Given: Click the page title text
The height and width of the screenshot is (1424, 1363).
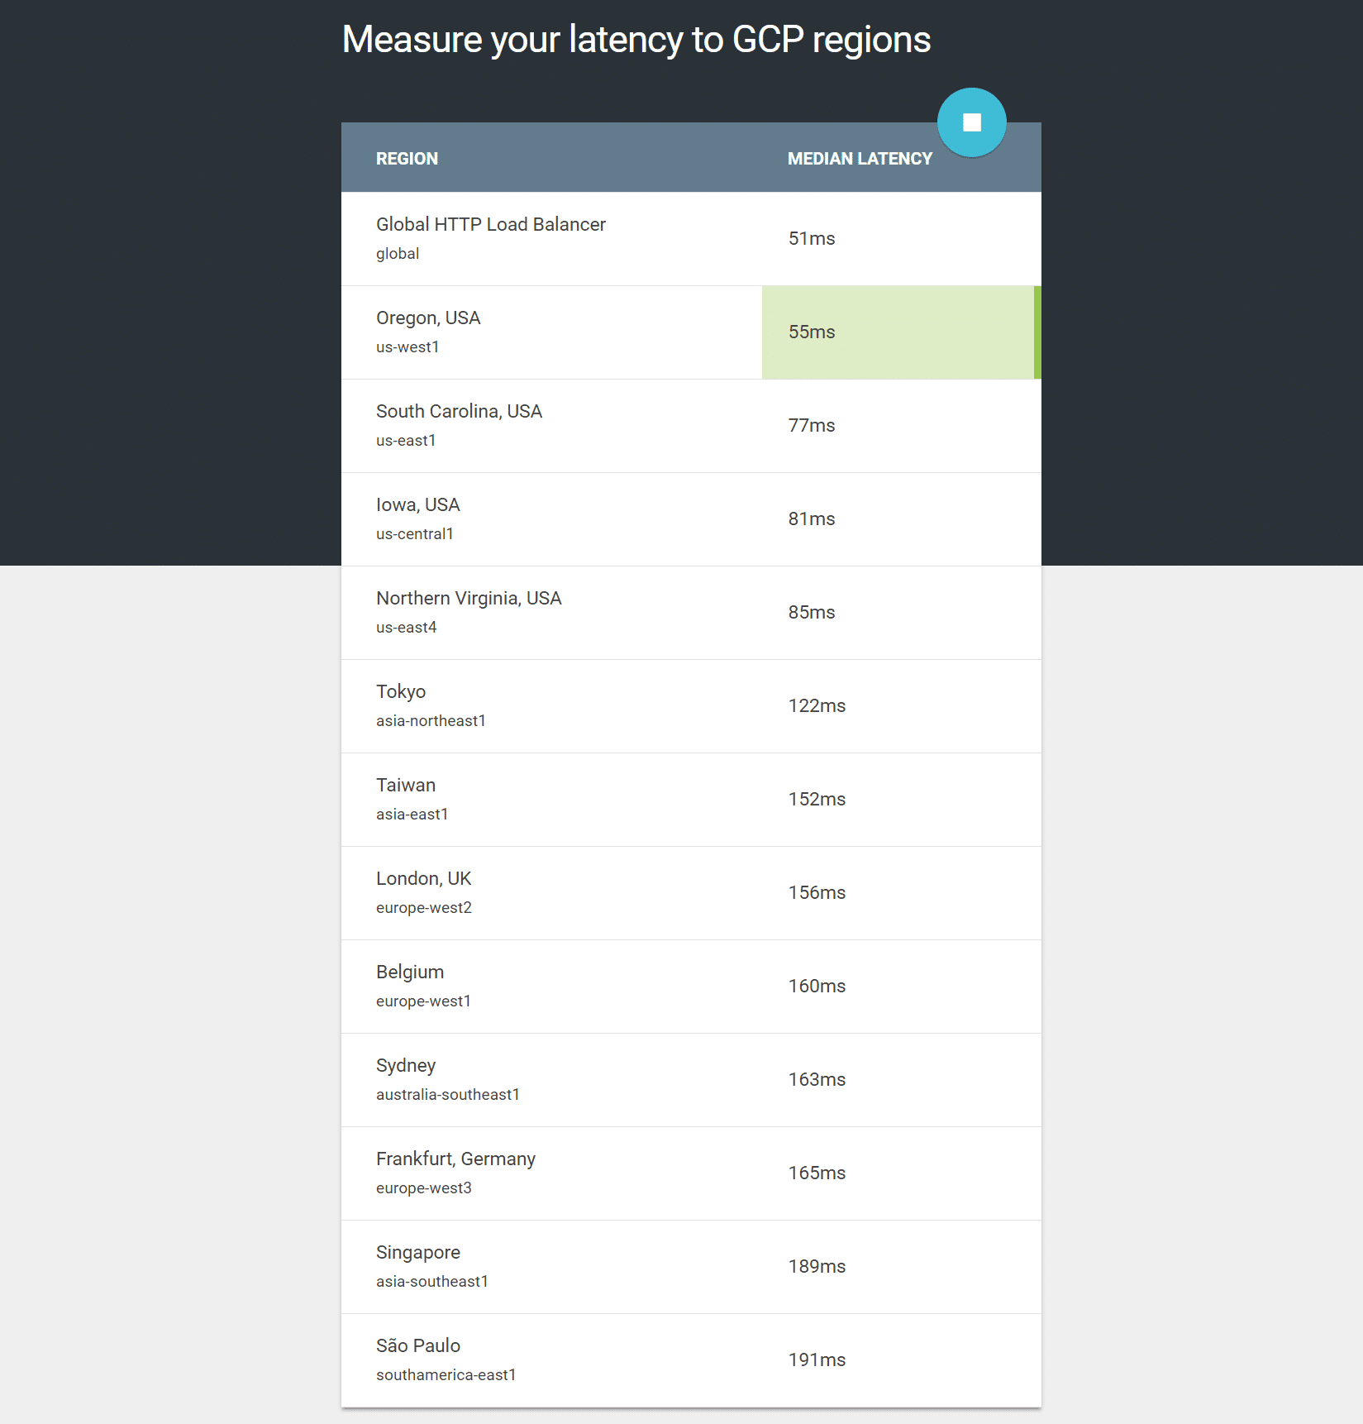Looking at the screenshot, I should point(636,38).
